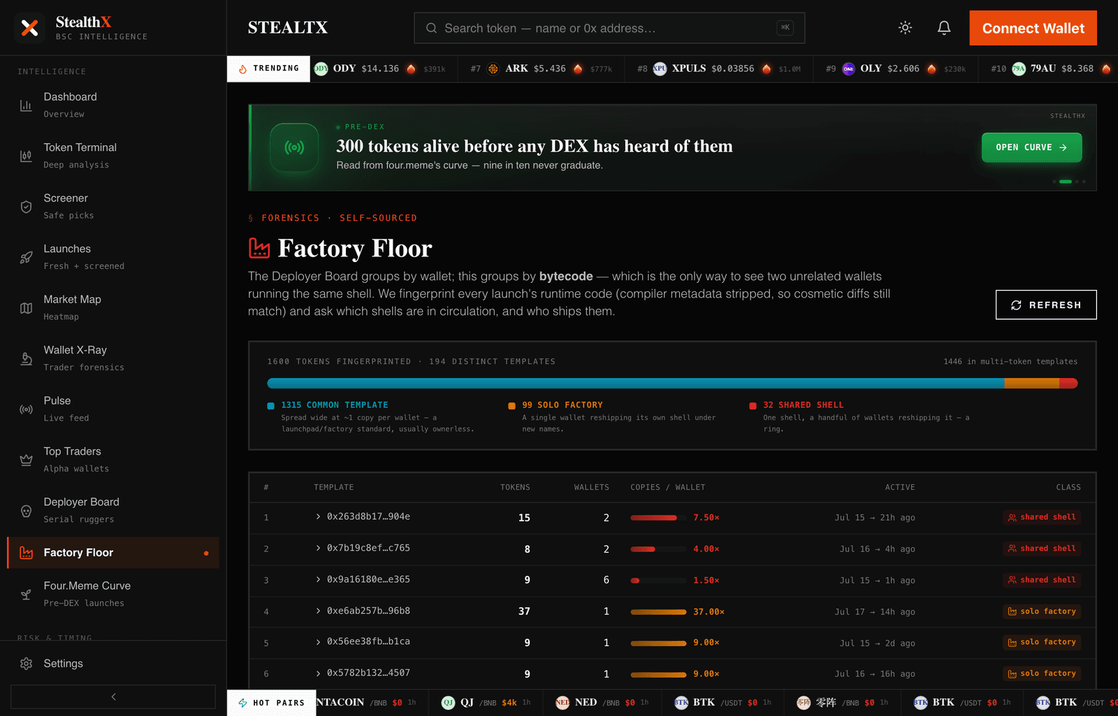Click the Market Map icon
Image resolution: width=1118 pixels, height=716 pixels.
[26, 308]
